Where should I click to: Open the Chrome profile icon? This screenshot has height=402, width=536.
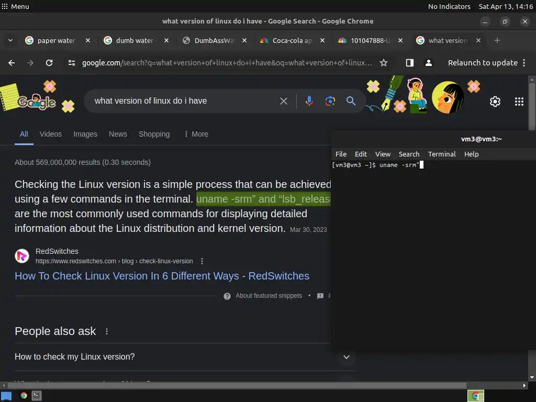(x=428, y=63)
